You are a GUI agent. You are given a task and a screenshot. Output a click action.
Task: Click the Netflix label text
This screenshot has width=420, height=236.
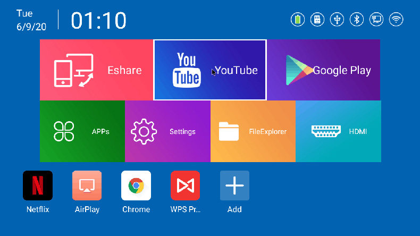coord(38,209)
